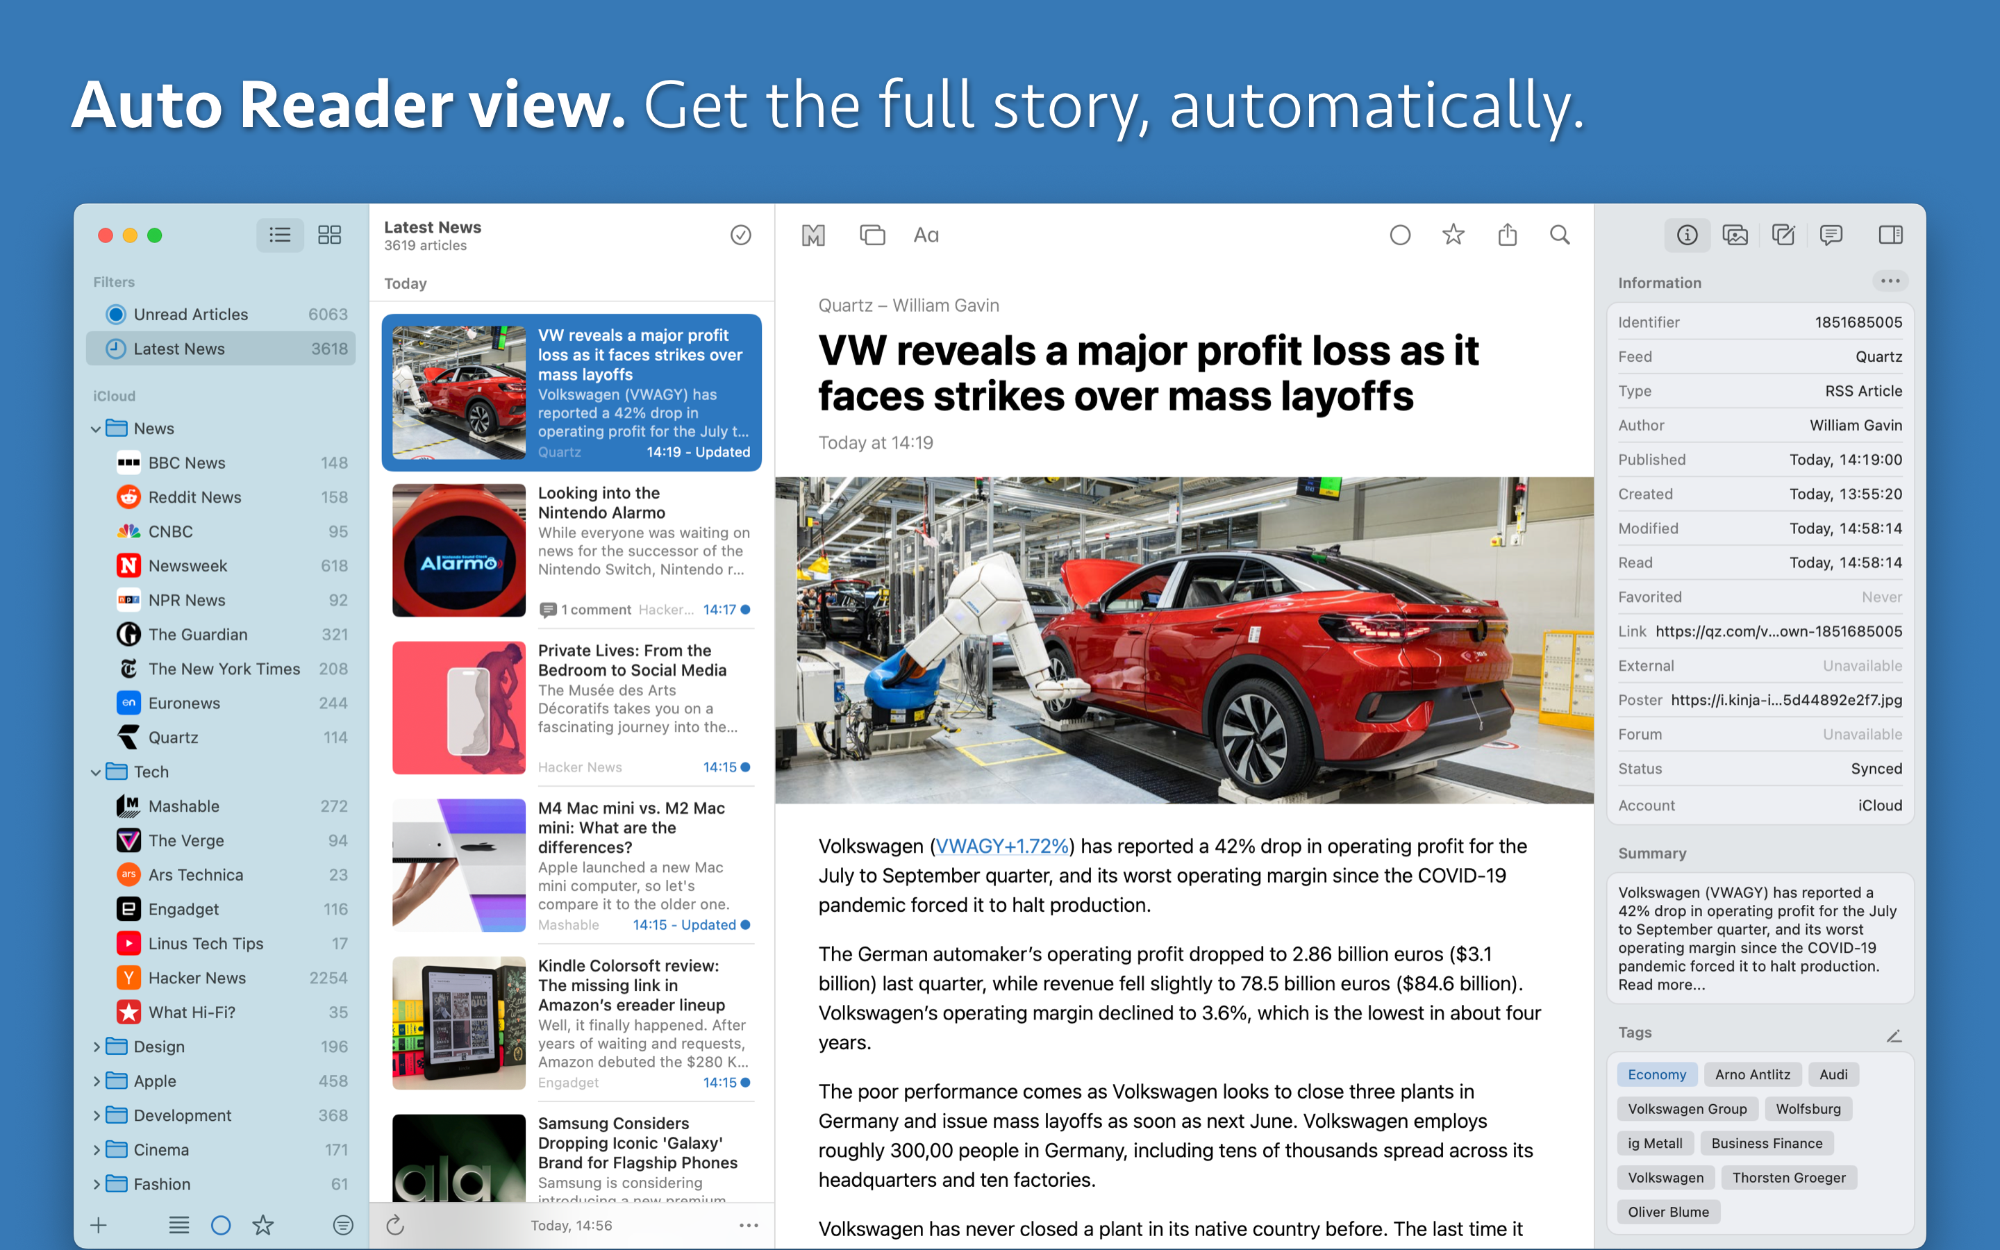Toggle inspector sidebar visibility
This screenshot has height=1250, width=2000.
pyautogui.click(x=1890, y=235)
